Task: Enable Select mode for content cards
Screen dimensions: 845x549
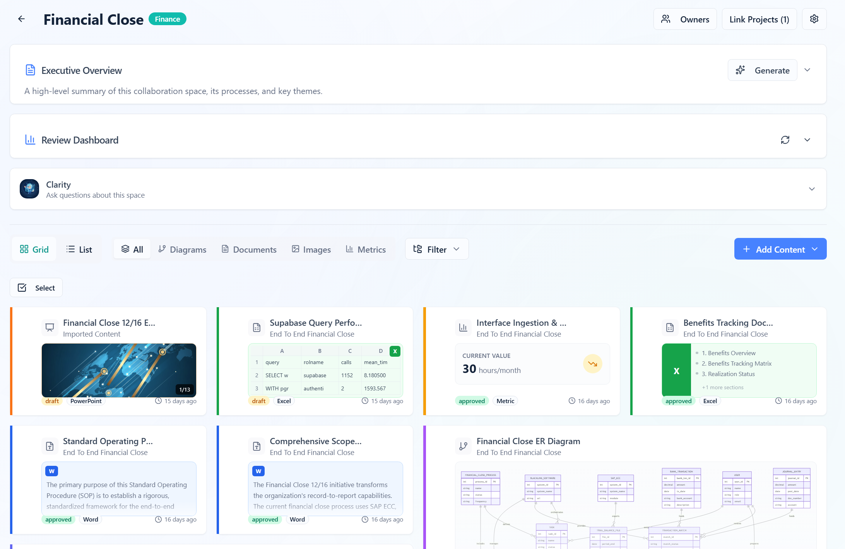Action: [x=36, y=287]
